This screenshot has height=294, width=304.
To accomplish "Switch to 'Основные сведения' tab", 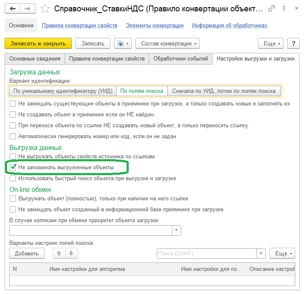I will (x=35, y=59).
